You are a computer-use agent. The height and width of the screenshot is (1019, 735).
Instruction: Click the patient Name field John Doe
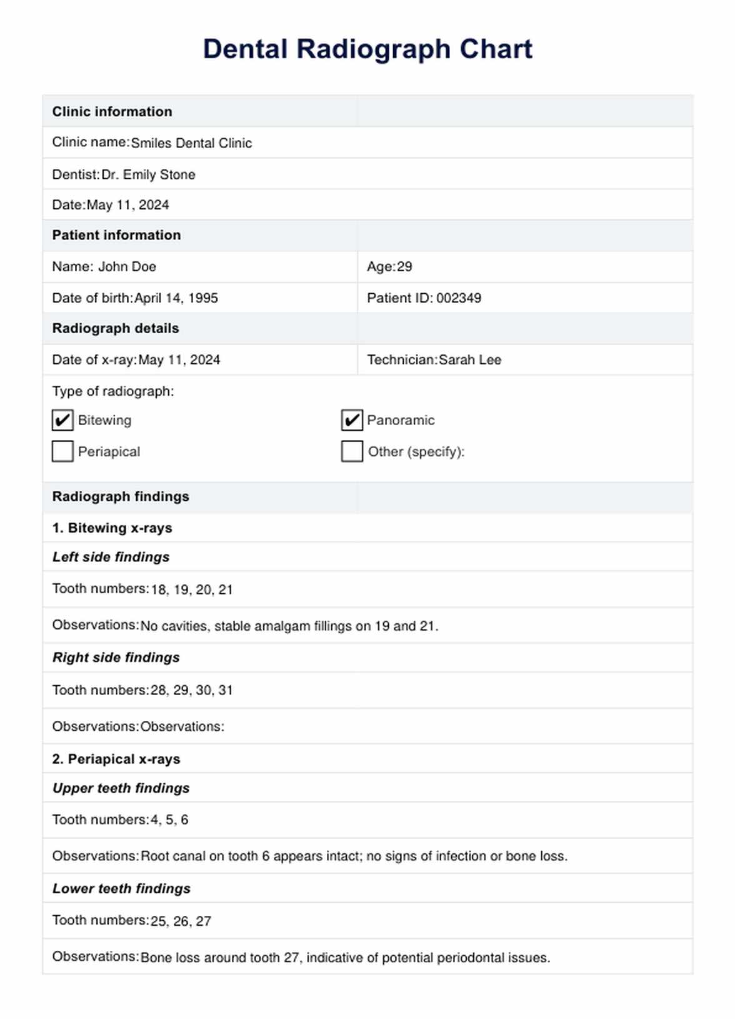click(127, 267)
